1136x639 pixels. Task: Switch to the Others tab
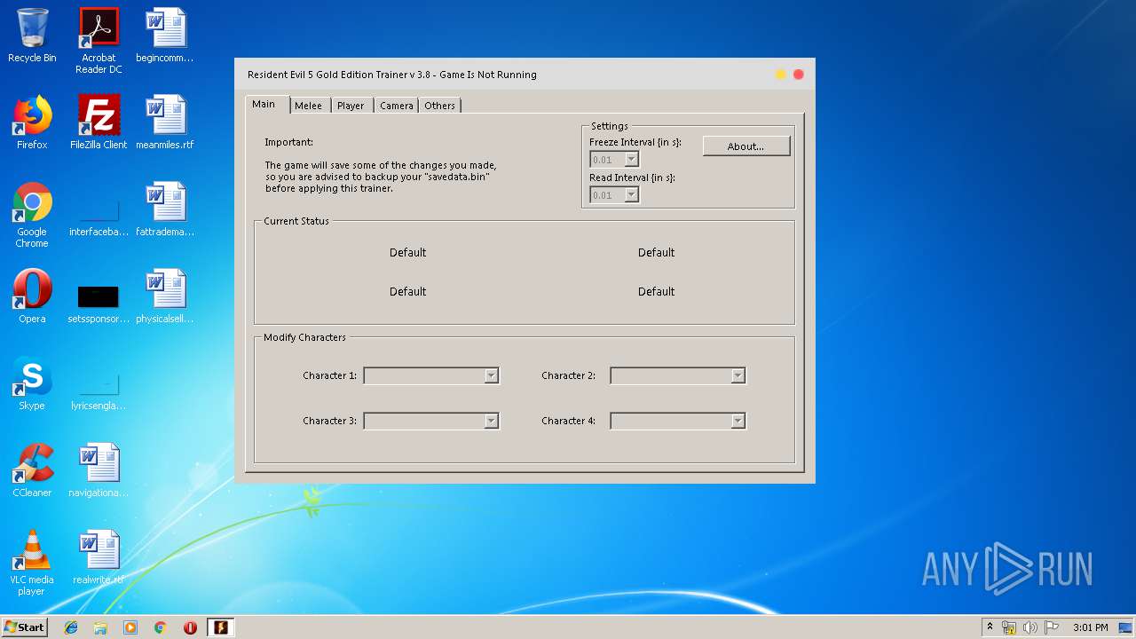(439, 106)
